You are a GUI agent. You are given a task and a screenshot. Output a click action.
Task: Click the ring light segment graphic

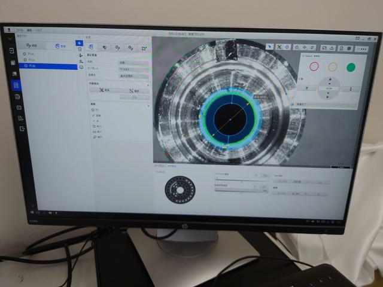(180, 190)
